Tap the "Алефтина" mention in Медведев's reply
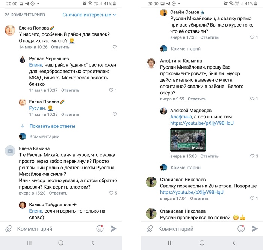Viewport: 263px width, 250px height. coord(181,117)
